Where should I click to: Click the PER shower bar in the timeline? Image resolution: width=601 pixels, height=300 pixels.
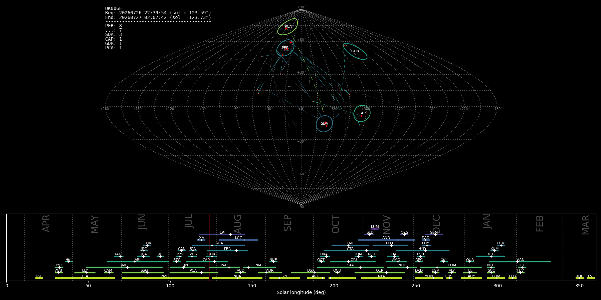click(227, 251)
